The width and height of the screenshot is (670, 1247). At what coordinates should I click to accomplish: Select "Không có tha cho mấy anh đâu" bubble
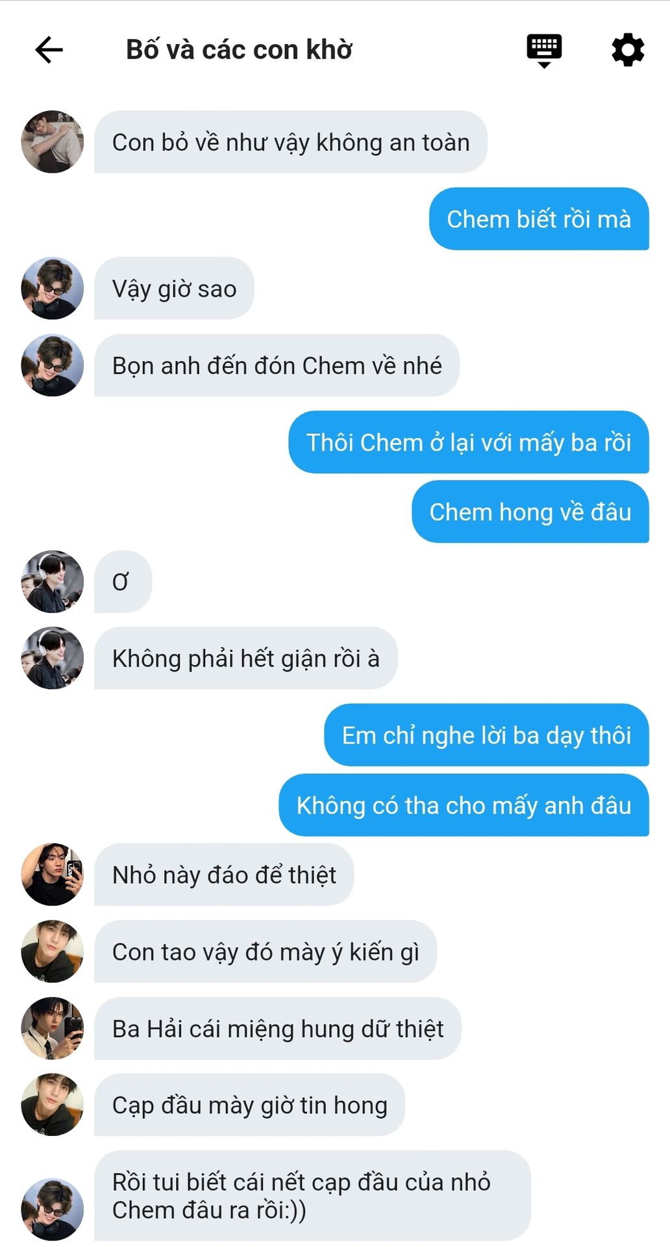[464, 805]
